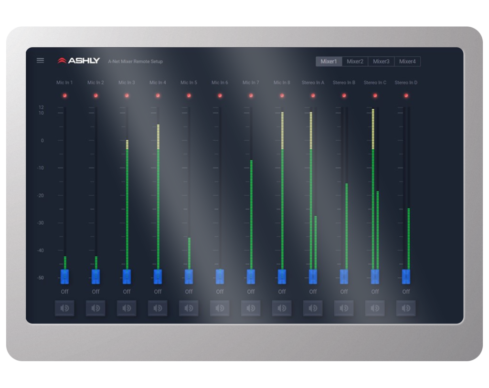Toggle the Mic In 6 mute button

pyautogui.click(x=220, y=308)
